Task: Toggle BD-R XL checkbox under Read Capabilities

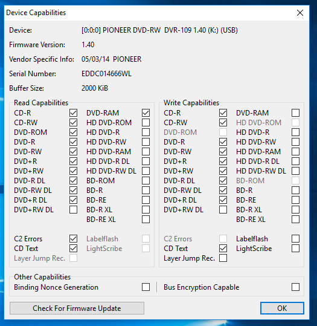Action: coord(146,209)
